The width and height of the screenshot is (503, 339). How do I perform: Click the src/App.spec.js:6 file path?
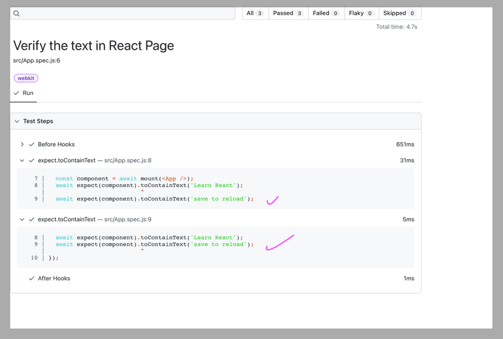click(x=36, y=60)
